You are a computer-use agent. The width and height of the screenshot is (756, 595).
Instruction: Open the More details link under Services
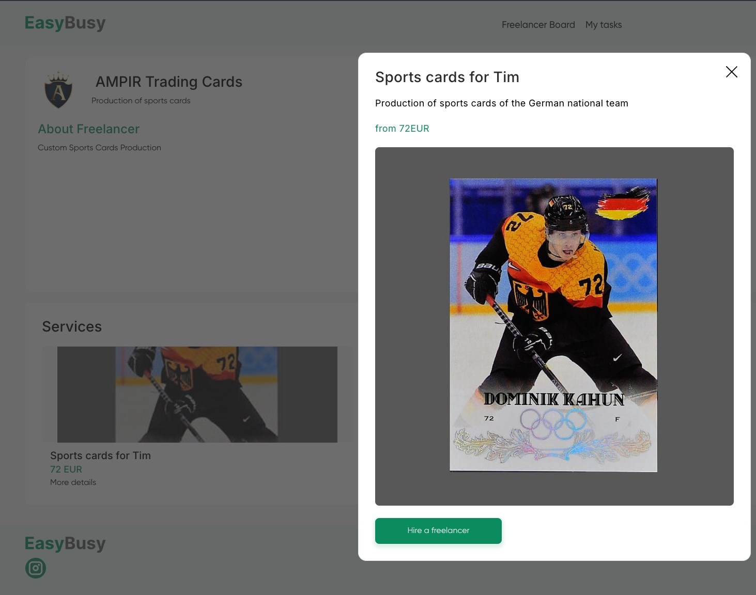pos(73,482)
